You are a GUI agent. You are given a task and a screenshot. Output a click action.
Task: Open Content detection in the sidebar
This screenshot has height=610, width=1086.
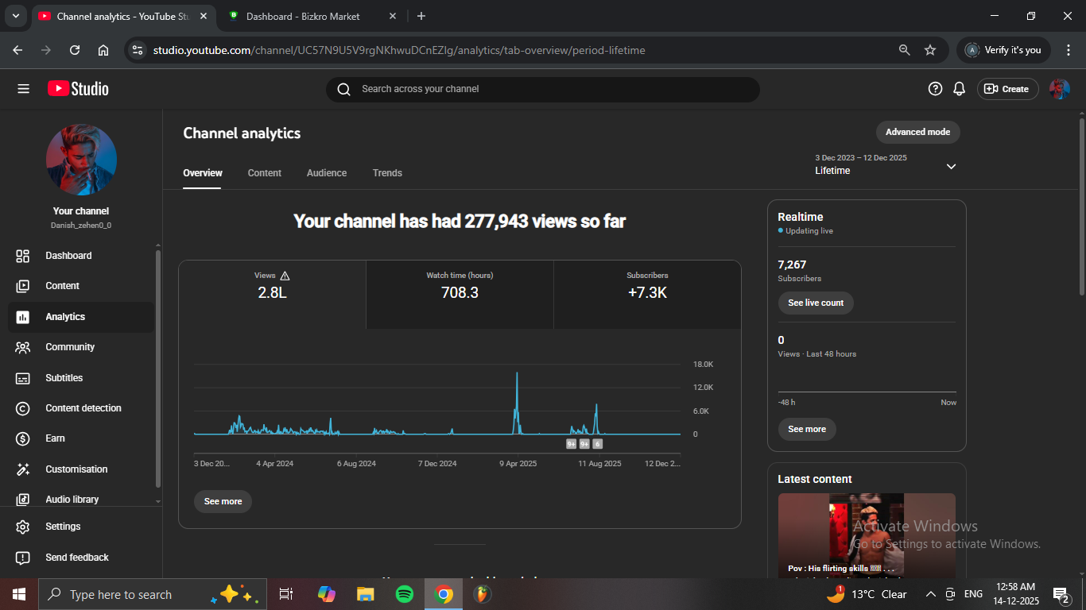(x=83, y=408)
